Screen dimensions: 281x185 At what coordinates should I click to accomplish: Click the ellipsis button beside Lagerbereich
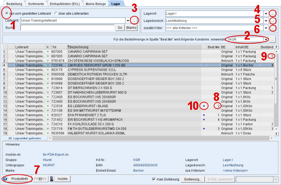point(273,21)
